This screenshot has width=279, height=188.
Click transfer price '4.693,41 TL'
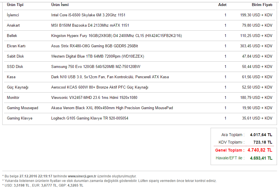point(261,158)
